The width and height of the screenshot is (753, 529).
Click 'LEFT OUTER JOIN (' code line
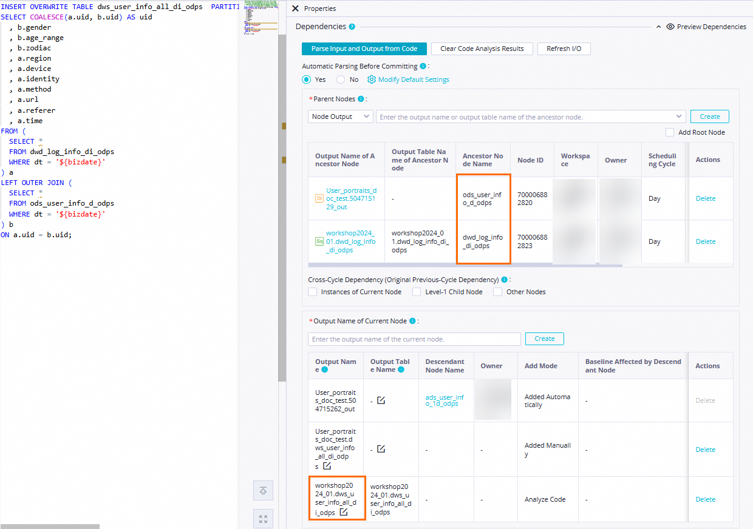[x=36, y=183]
